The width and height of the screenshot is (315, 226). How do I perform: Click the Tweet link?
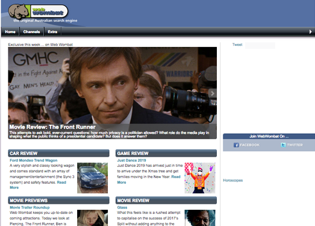tap(237, 45)
